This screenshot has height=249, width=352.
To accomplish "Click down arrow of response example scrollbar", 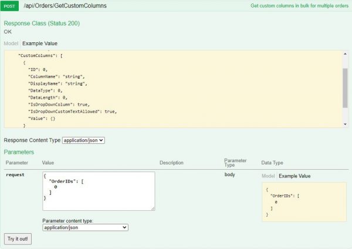I will [x=345, y=124].
